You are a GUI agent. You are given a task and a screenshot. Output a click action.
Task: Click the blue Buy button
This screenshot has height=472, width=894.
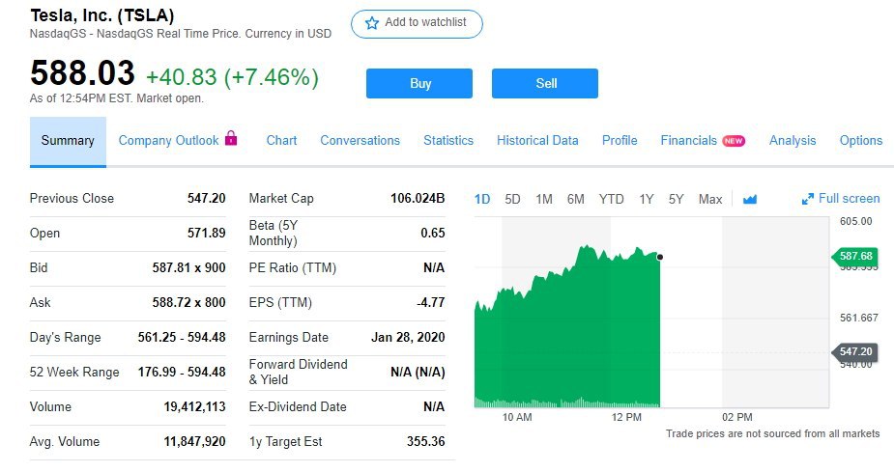(419, 83)
